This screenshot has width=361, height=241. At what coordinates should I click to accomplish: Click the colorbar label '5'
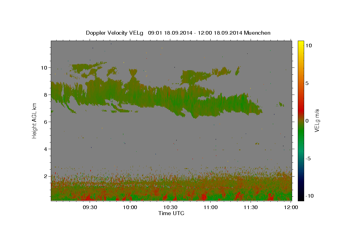[x=307, y=83]
